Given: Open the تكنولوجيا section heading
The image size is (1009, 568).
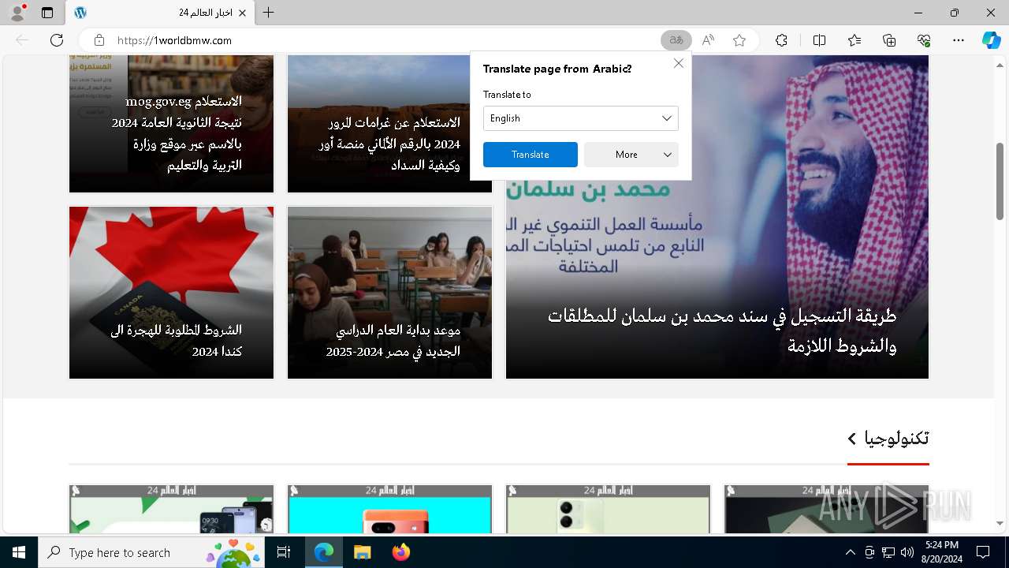Looking at the screenshot, I should tap(896, 438).
